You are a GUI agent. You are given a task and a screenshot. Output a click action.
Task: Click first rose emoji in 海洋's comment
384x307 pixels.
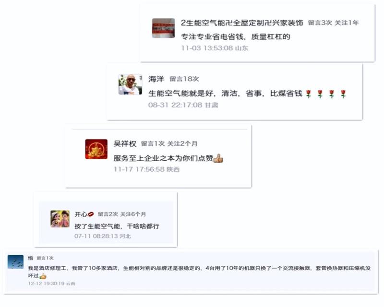click(309, 94)
